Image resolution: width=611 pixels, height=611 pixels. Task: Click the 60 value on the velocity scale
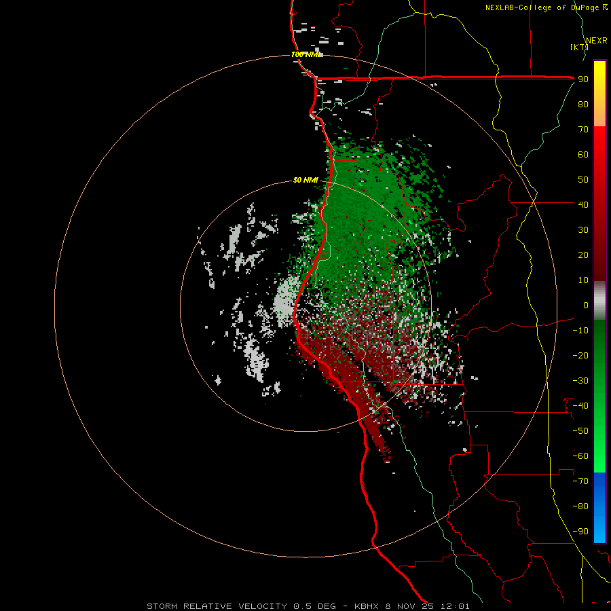[x=583, y=155]
